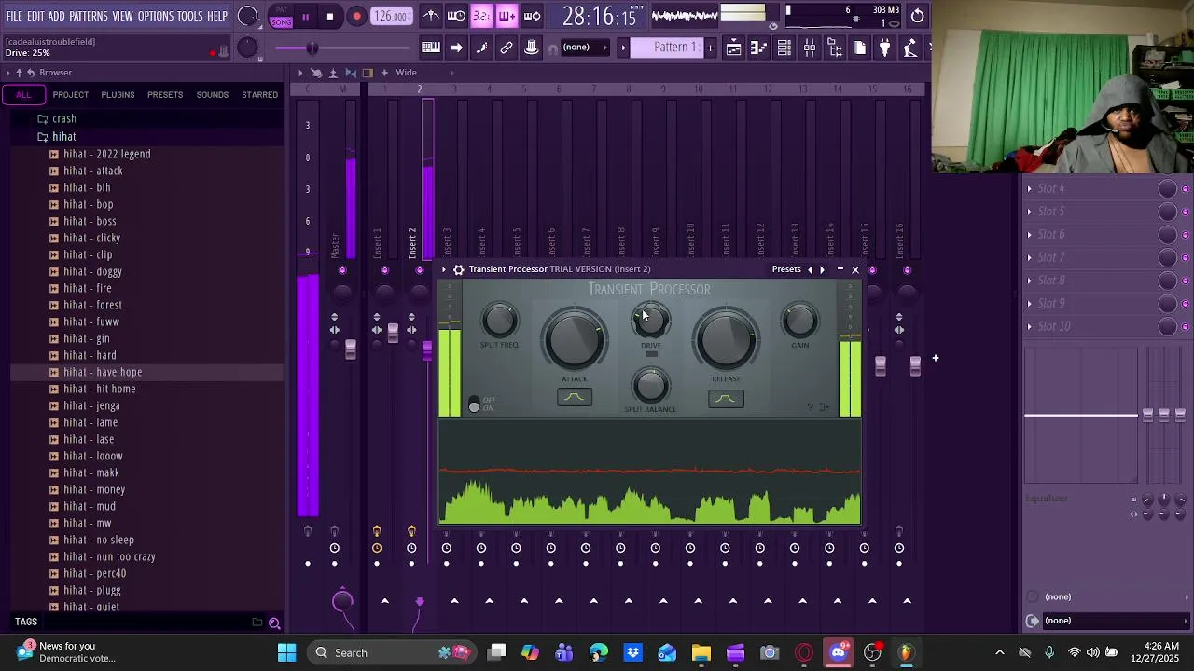
Task: Select sample 'hihat - have hope'
Action: 103,372
